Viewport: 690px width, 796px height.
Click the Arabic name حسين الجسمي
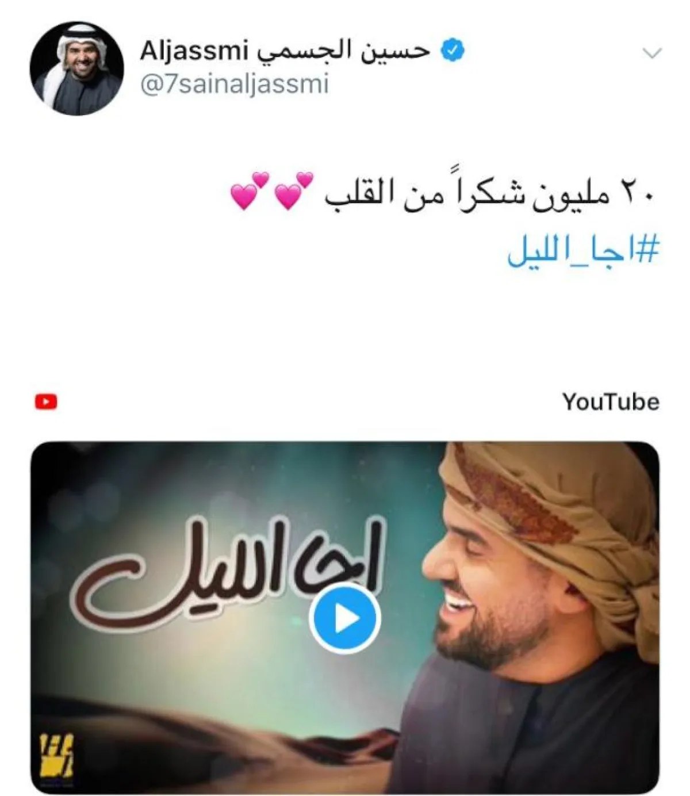[x=343, y=51]
